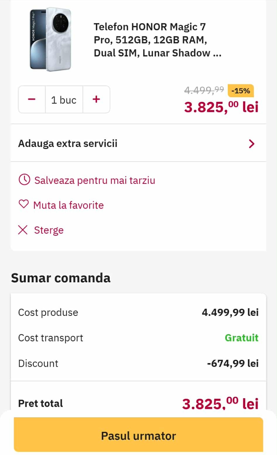277x455 pixels.
Task: Click the Pret total amount
Action: (x=220, y=403)
